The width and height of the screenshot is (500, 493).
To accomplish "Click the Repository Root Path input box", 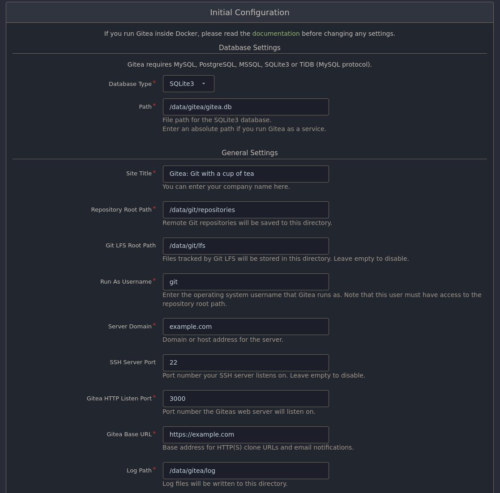I will 246,210.
